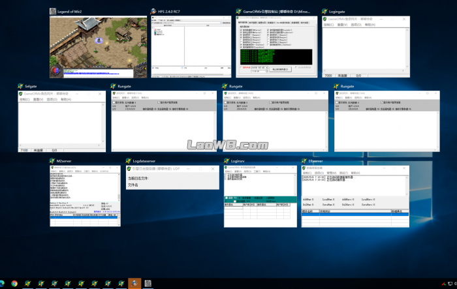Select the Selgate window thumbnail
The height and width of the screenshot is (289, 457).
62,121
